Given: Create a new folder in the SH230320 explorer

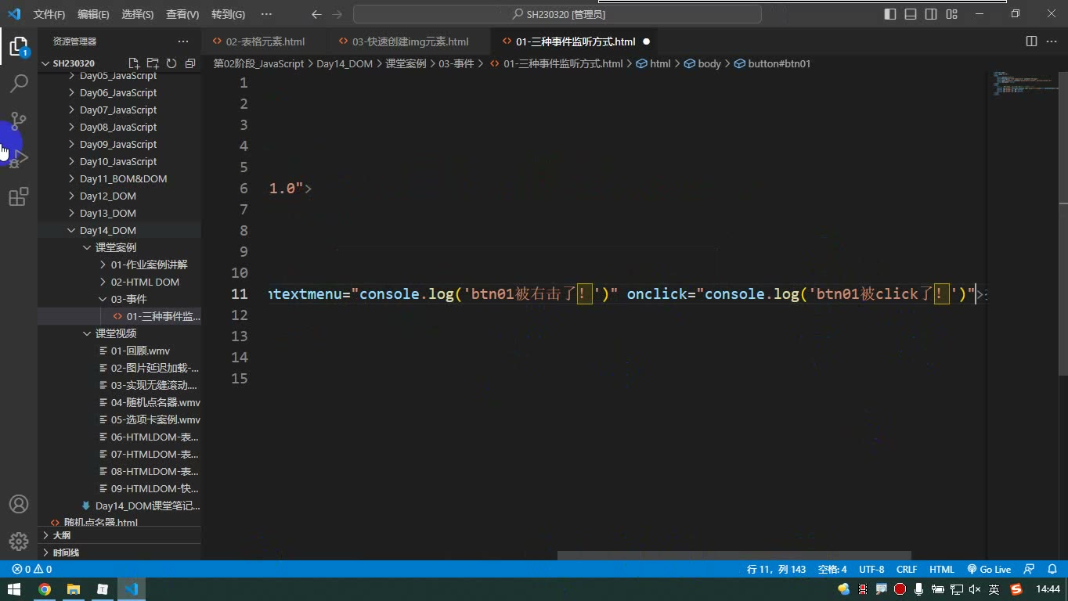Looking at the screenshot, I should click(153, 63).
